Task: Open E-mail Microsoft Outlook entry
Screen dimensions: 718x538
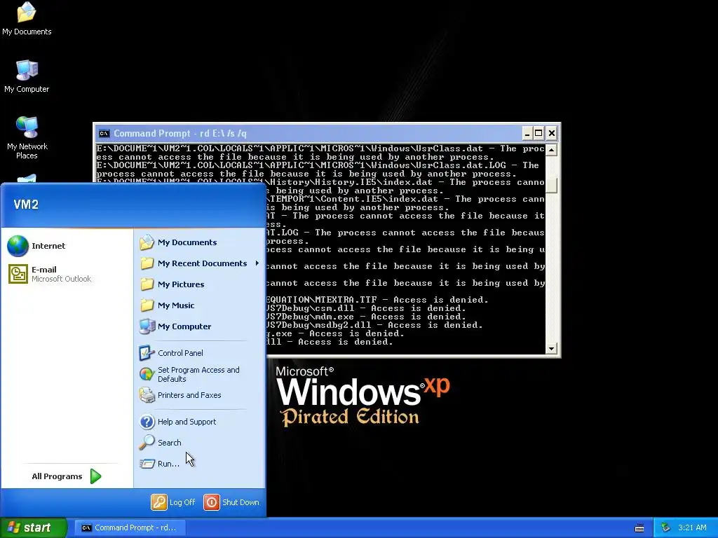Action: click(x=50, y=274)
